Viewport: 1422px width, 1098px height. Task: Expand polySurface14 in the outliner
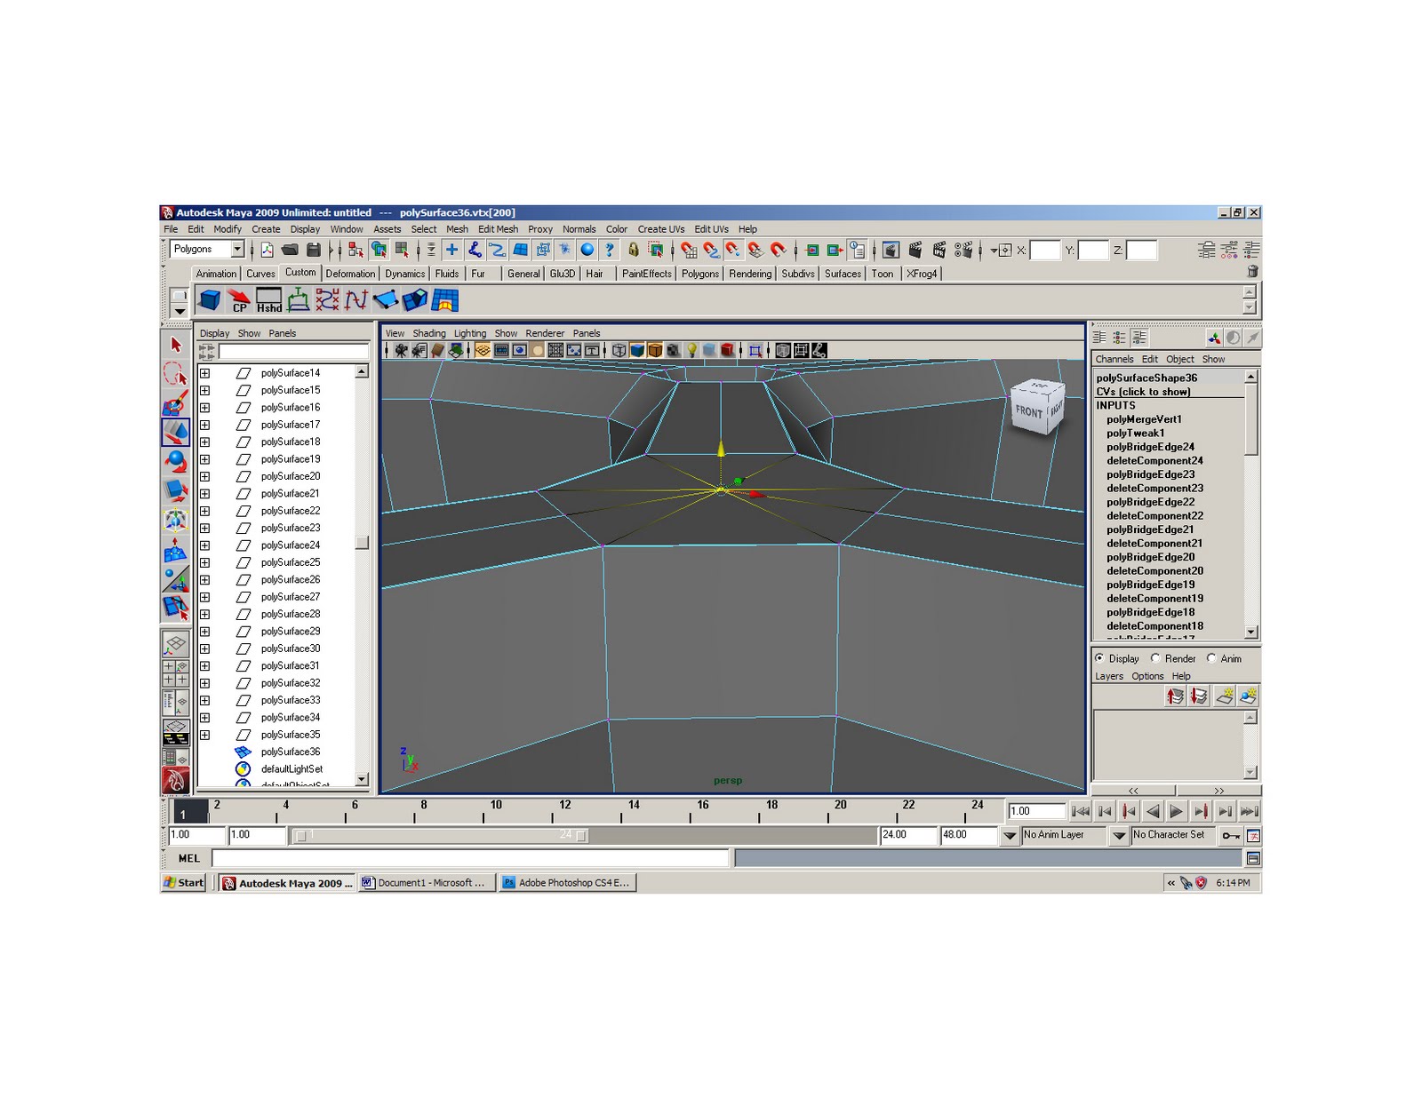tap(204, 373)
